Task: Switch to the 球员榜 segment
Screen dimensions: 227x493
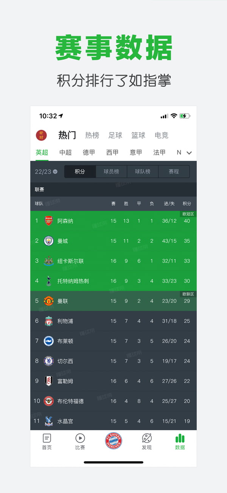Action: pos(111,171)
